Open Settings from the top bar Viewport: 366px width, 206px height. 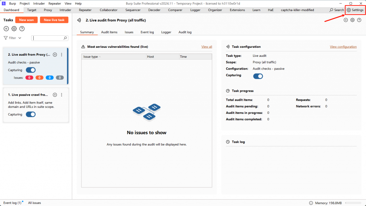(355, 10)
